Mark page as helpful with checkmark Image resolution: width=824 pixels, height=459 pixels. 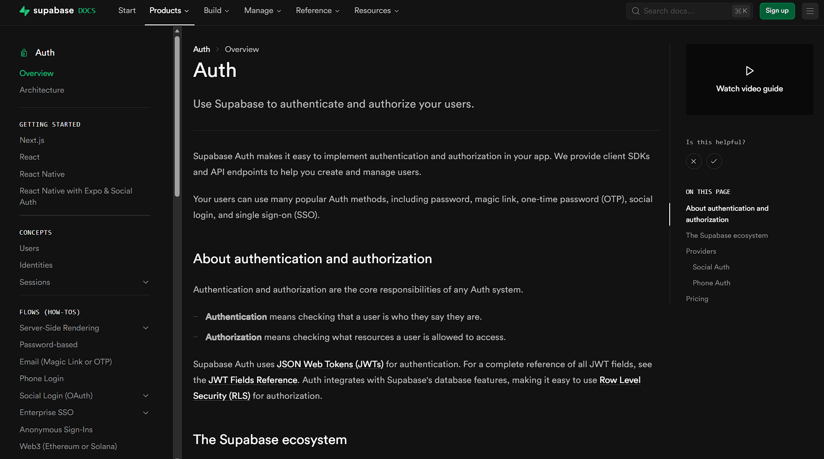714,161
